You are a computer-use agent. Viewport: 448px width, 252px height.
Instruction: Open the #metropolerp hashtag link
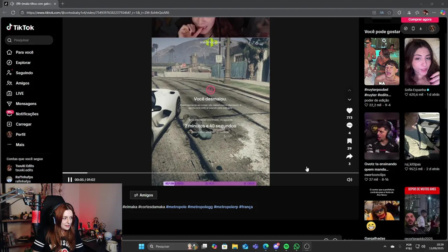pos(226,207)
